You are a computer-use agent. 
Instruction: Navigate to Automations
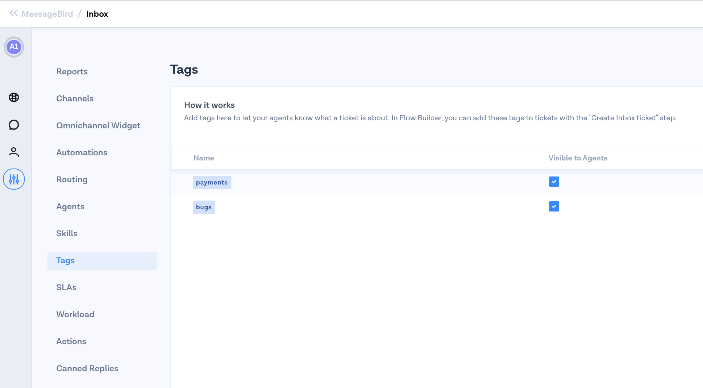coord(82,152)
